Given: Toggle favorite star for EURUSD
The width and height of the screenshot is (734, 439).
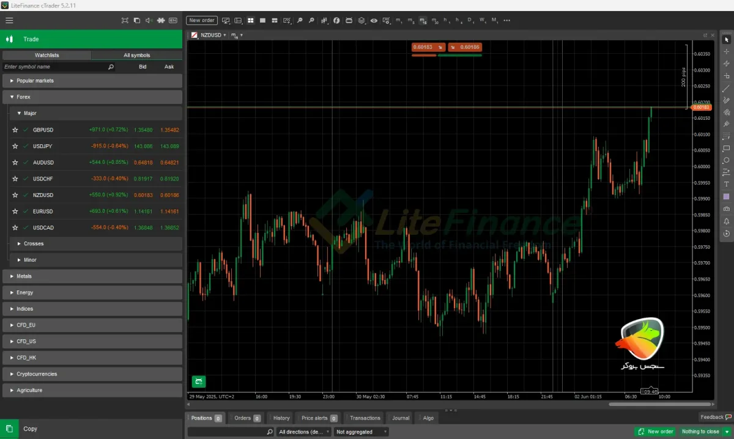Looking at the screenshot, I should (x=15, y=212).
